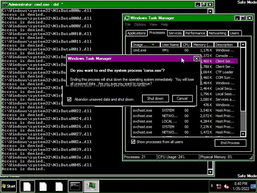Click the CPU Usage: 24% status entry
The image size is (257, 193).
tap(178, 157)
